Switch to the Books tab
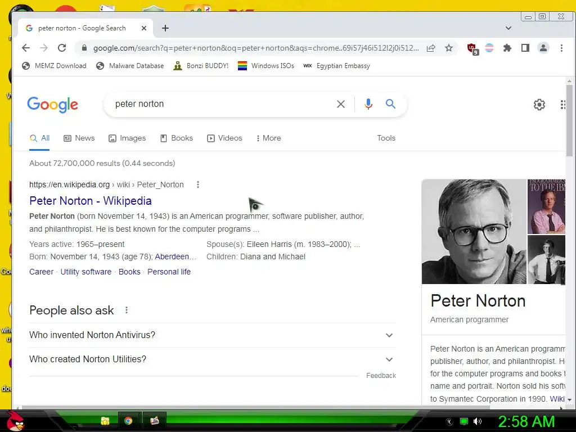The width and height of the screenshot is (576, 432). [x=176, y=138]
